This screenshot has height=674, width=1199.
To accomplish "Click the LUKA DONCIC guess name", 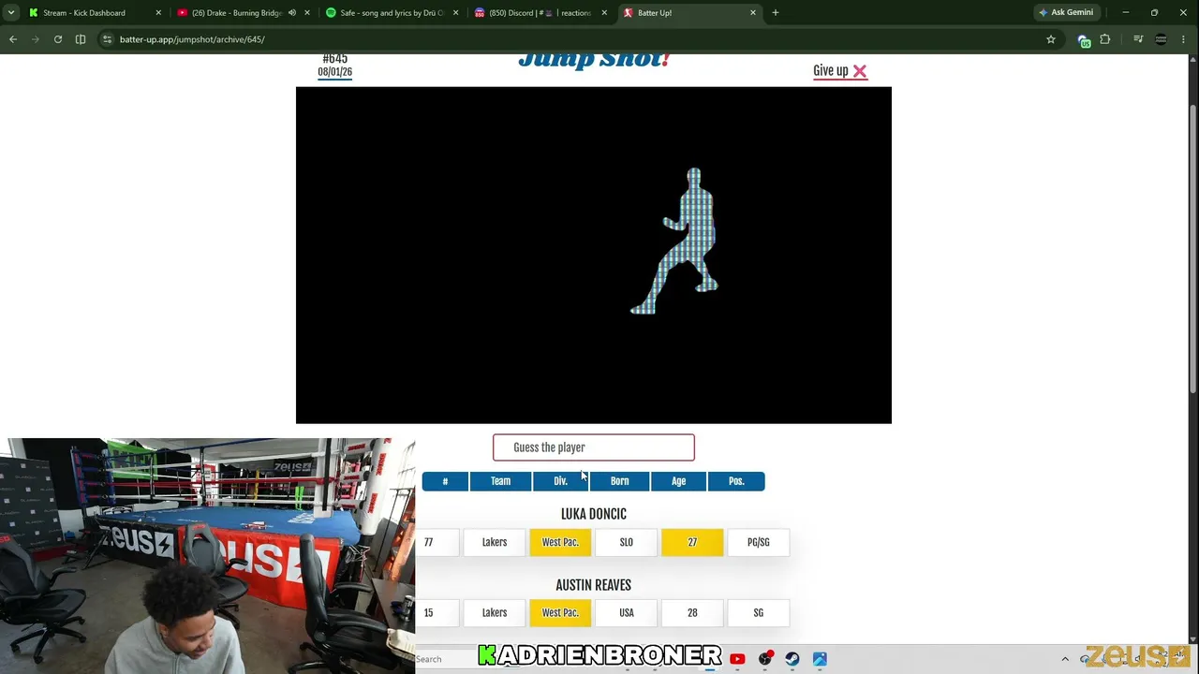I will 594,514.
